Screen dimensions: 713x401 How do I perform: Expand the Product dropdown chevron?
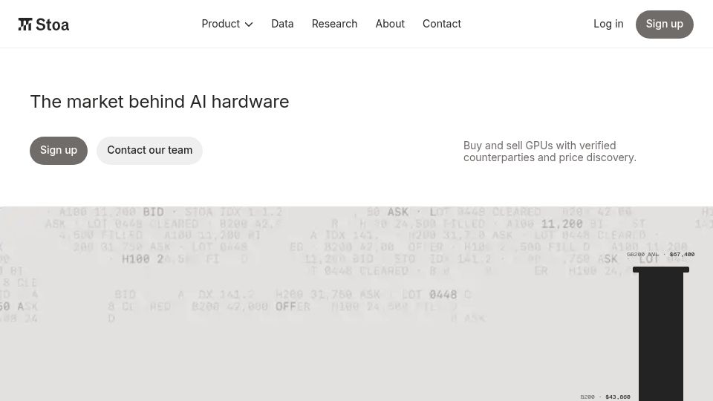pos(249,25)
